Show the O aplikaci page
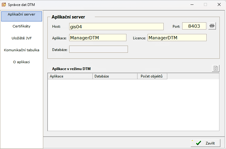Screen dimensions: 226x149 (x=21, y=62)
